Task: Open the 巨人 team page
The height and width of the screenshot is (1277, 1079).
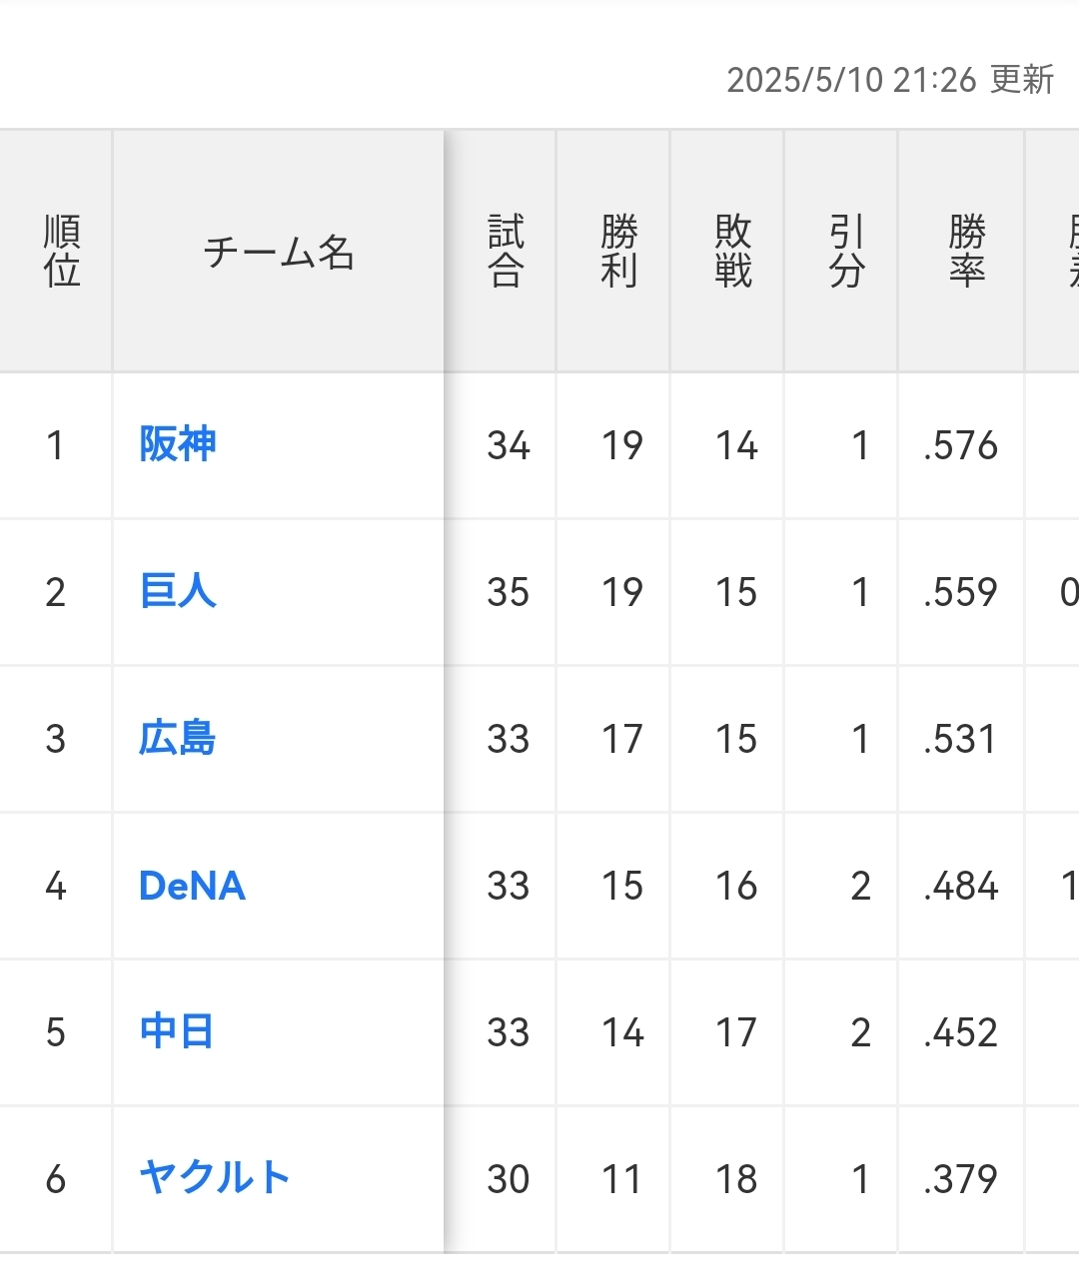Action: pyautogui.click(x=178, y=591)
